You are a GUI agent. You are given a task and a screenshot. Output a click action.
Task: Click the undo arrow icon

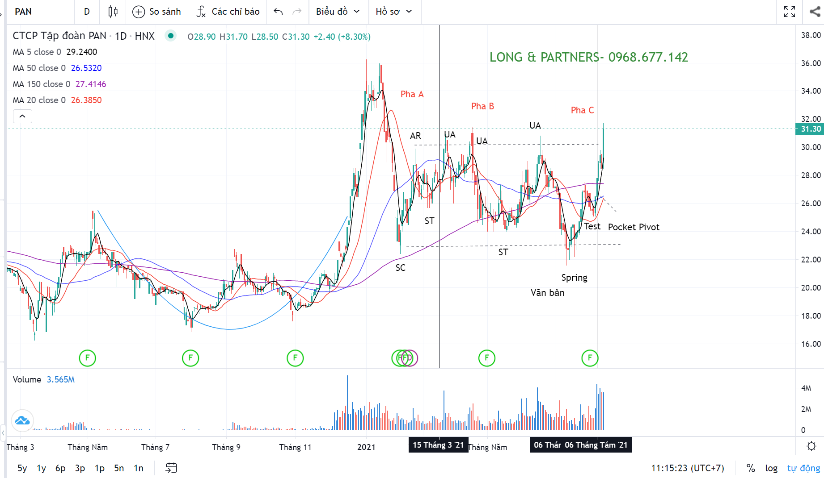pyautogui.click(x=278, y=12)
